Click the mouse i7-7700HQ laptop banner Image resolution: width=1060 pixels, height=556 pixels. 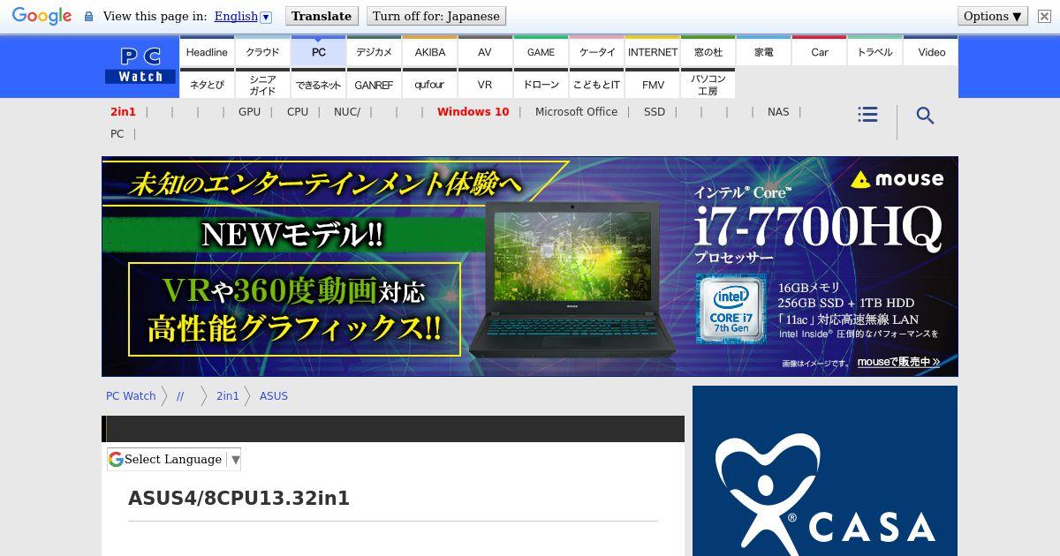530,267
